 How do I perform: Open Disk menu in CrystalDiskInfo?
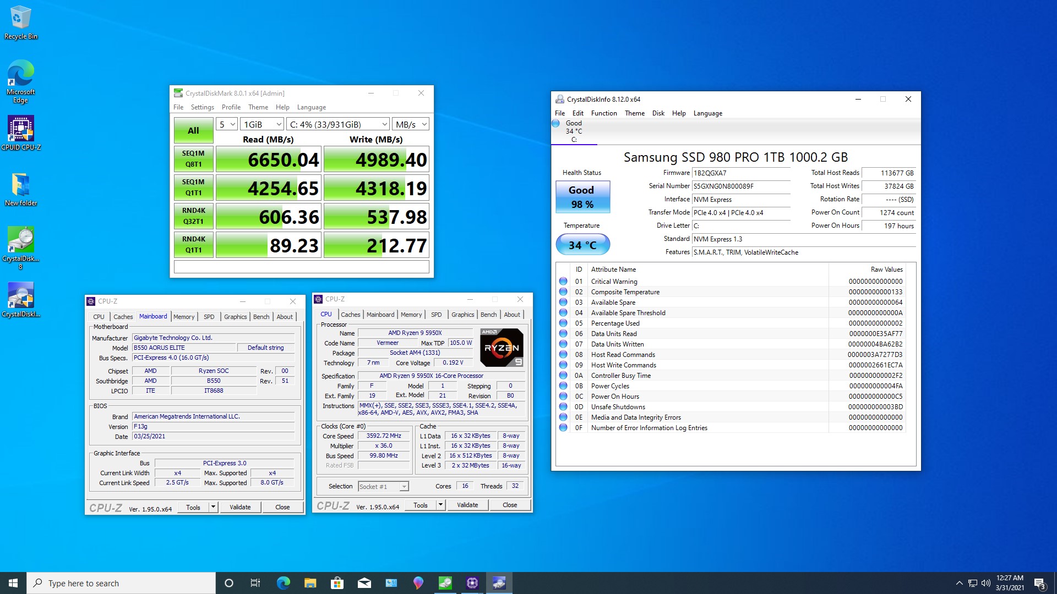[x=658, y=113]
